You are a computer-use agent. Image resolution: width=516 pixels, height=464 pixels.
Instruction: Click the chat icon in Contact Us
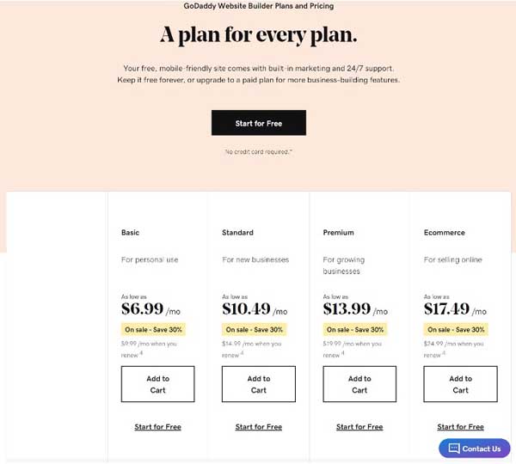[453, 449]
